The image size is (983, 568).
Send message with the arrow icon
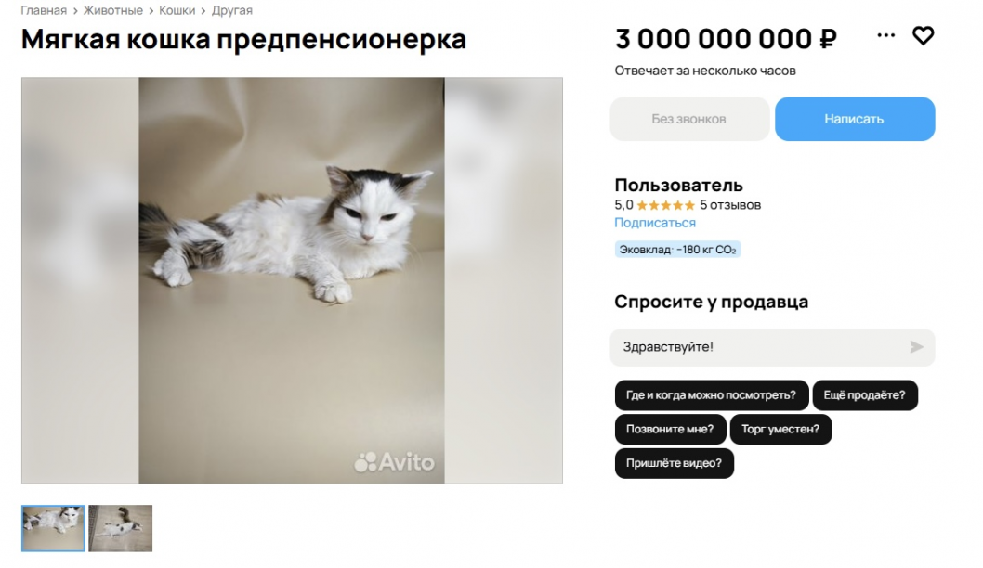[916, 347]
